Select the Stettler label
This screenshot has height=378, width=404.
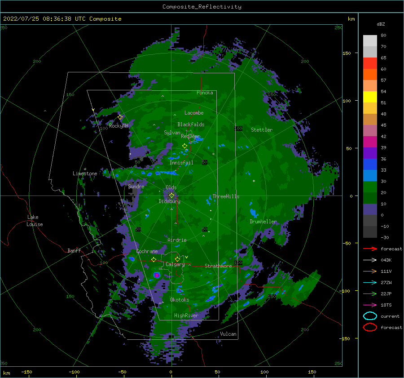point(262,130)
